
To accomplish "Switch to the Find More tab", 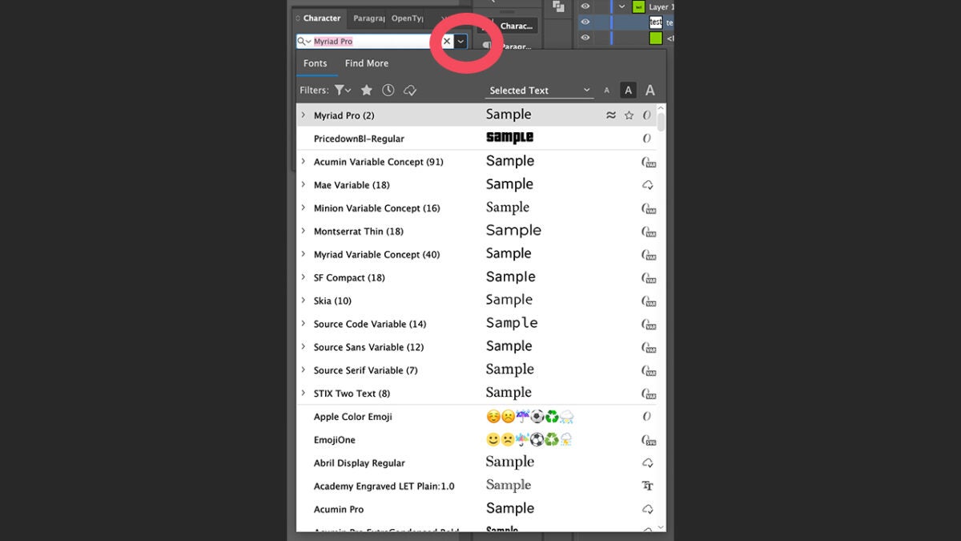I will (366, 63).
